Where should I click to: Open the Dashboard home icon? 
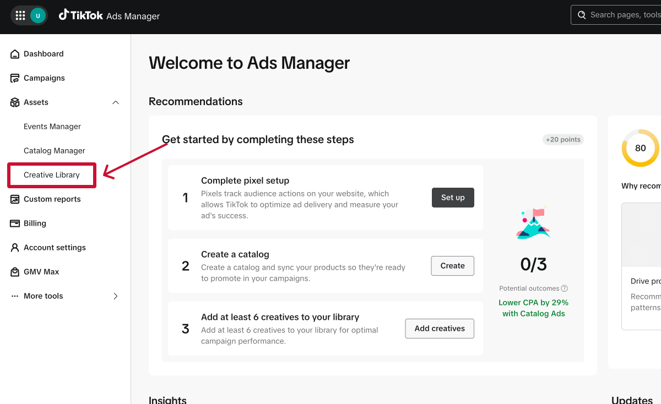tap(15, 54)
